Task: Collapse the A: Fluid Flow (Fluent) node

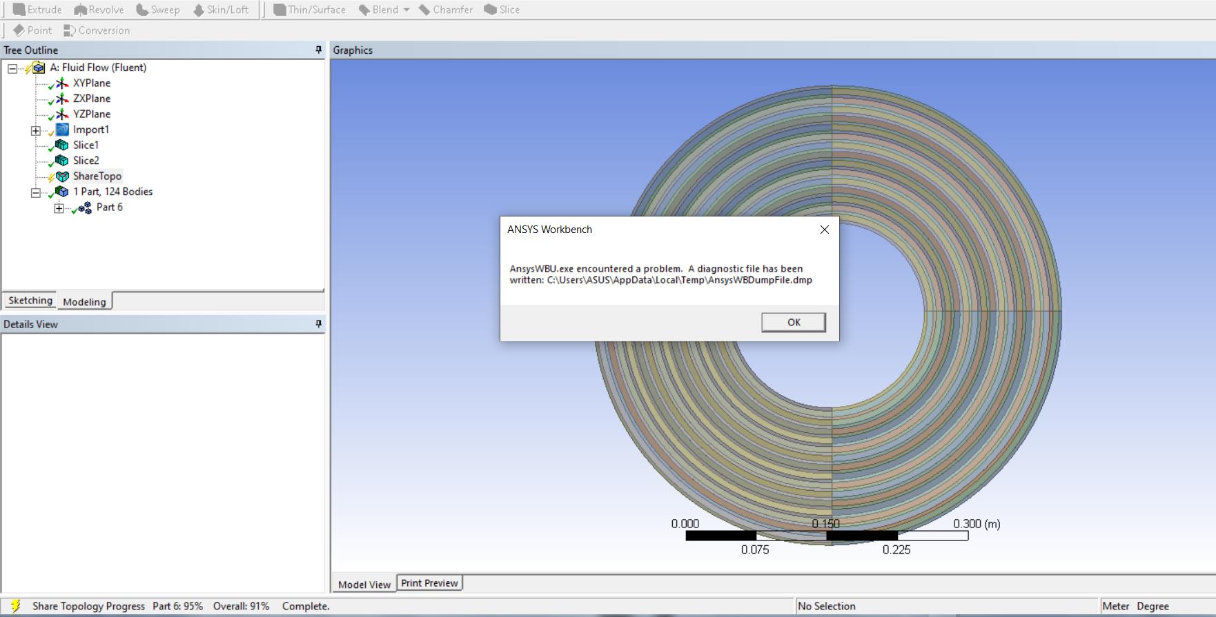Action: tap(12, 68)
